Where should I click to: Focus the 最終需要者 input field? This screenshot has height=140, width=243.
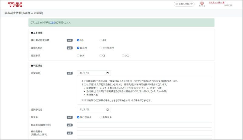144,133
